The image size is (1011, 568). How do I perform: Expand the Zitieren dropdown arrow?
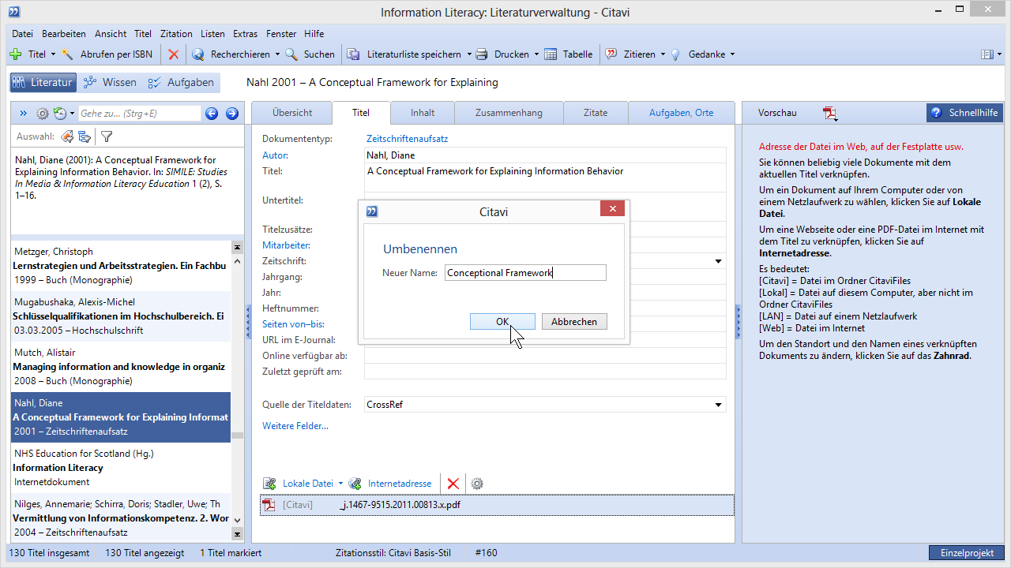pyautogui.click(x=663, y=54)
